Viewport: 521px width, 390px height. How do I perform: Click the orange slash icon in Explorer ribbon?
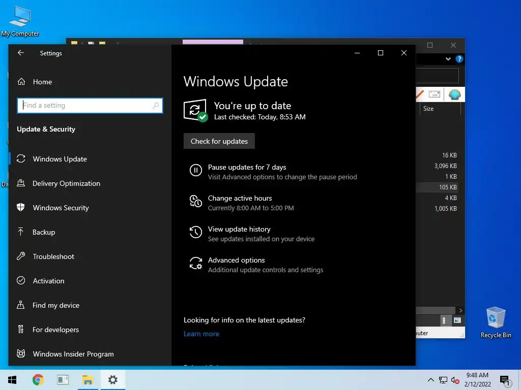pos(420,94)
